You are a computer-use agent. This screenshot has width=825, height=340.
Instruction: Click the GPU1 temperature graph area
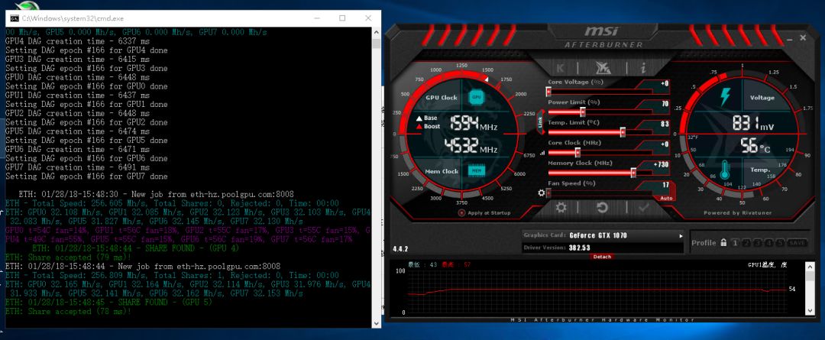pos(596,292)
